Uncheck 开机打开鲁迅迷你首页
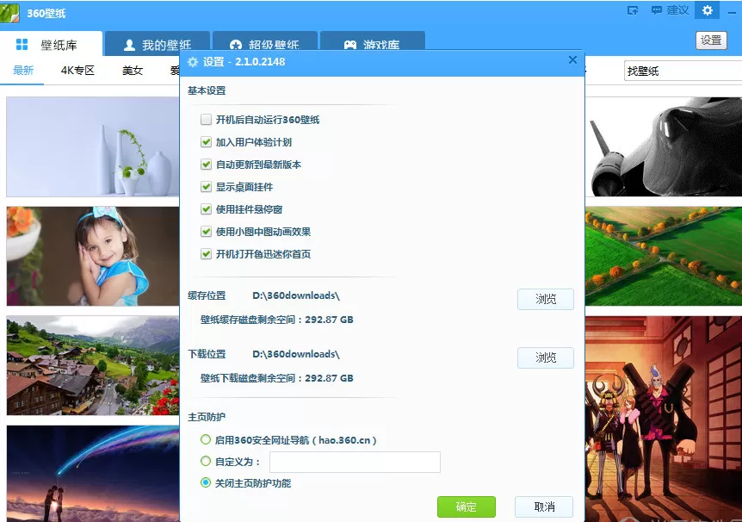The height and width of the screenshot is (522, 742). pyautogui.click(x=206, y=254)
